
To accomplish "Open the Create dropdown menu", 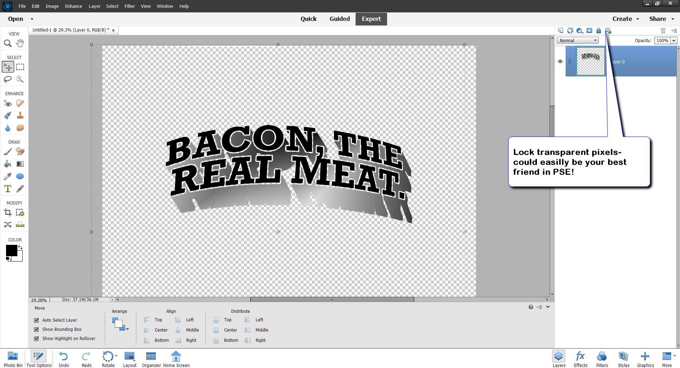I will click(x=625, y=19).
